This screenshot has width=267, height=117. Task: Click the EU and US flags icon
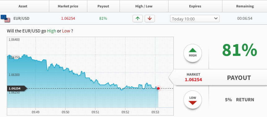point(5,19)
